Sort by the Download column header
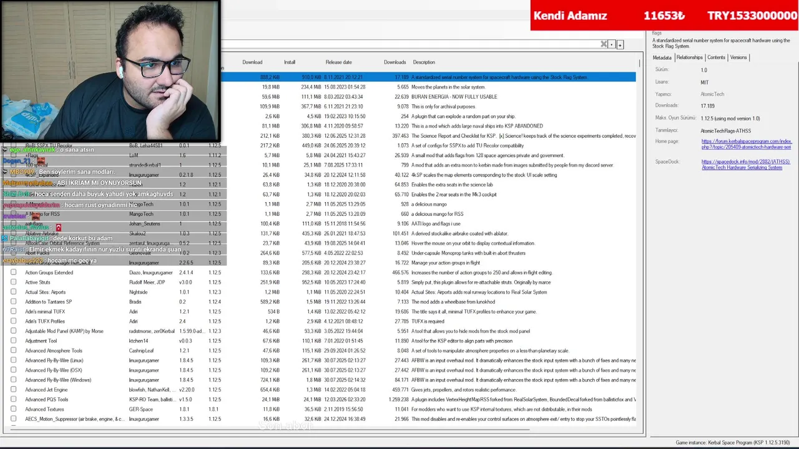 tap(252, 62)
